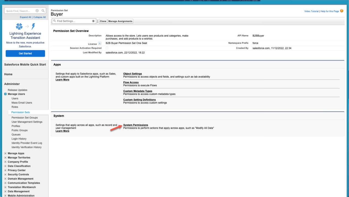Click the Manage Users heading
This screenshot has height=197, width=349.
coord(16,94)
